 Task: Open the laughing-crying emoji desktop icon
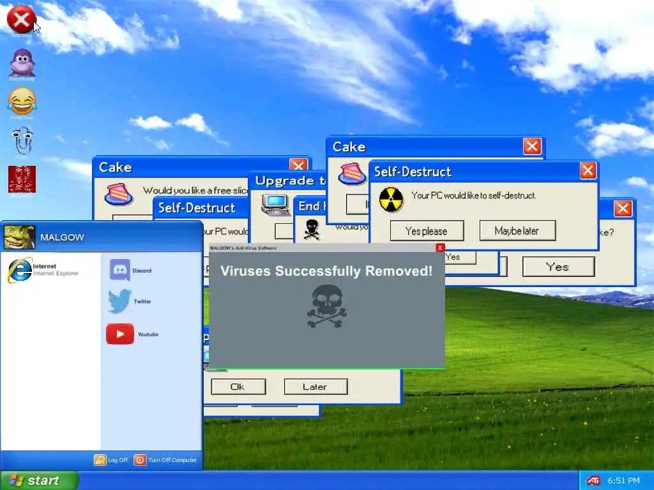pos(22,101)
